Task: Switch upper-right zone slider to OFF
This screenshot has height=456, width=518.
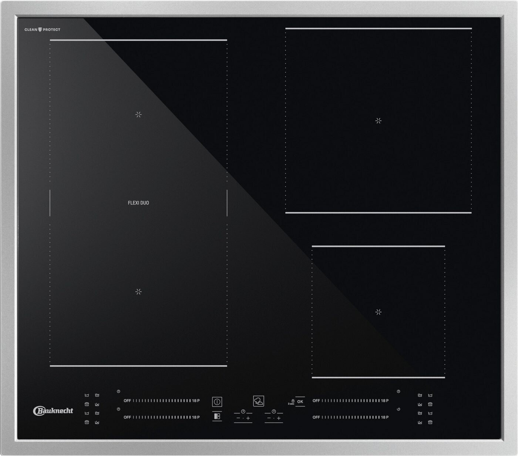Action: point(316,401)
